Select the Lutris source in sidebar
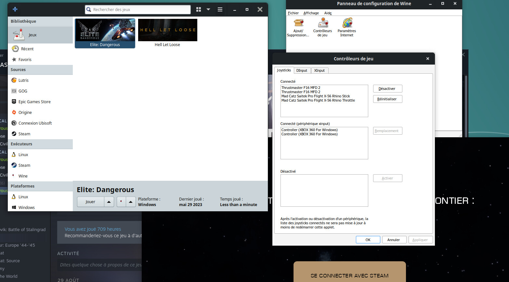Viewport: 509px width, 282px height. 40,80
